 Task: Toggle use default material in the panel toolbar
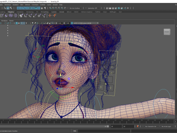[x=19, y=23]
